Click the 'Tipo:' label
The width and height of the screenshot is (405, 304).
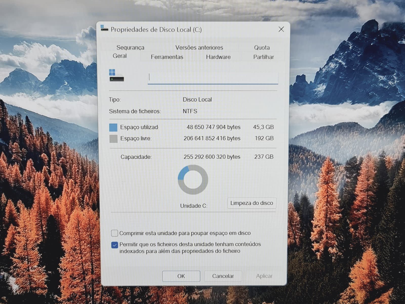click(x=115, y=100)
